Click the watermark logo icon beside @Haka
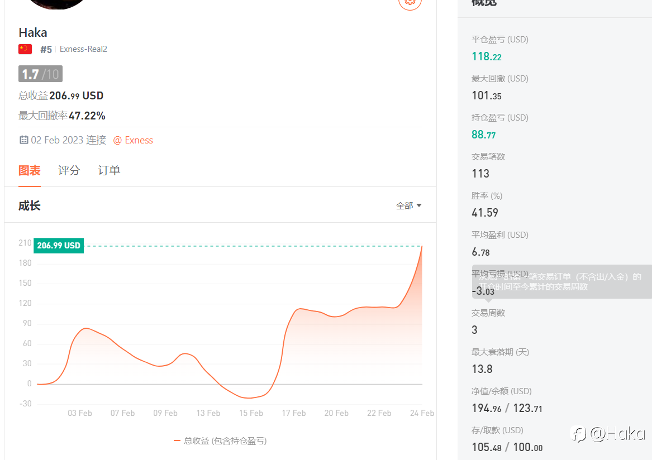 click(578, 434)
